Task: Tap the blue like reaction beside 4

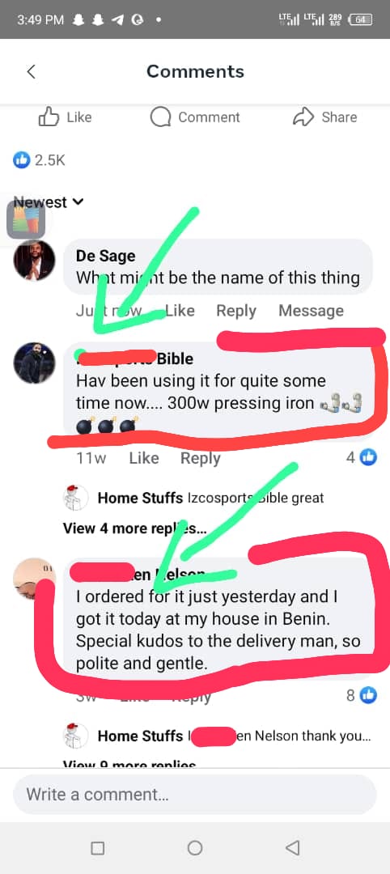Action: click(x=368, y=457)
